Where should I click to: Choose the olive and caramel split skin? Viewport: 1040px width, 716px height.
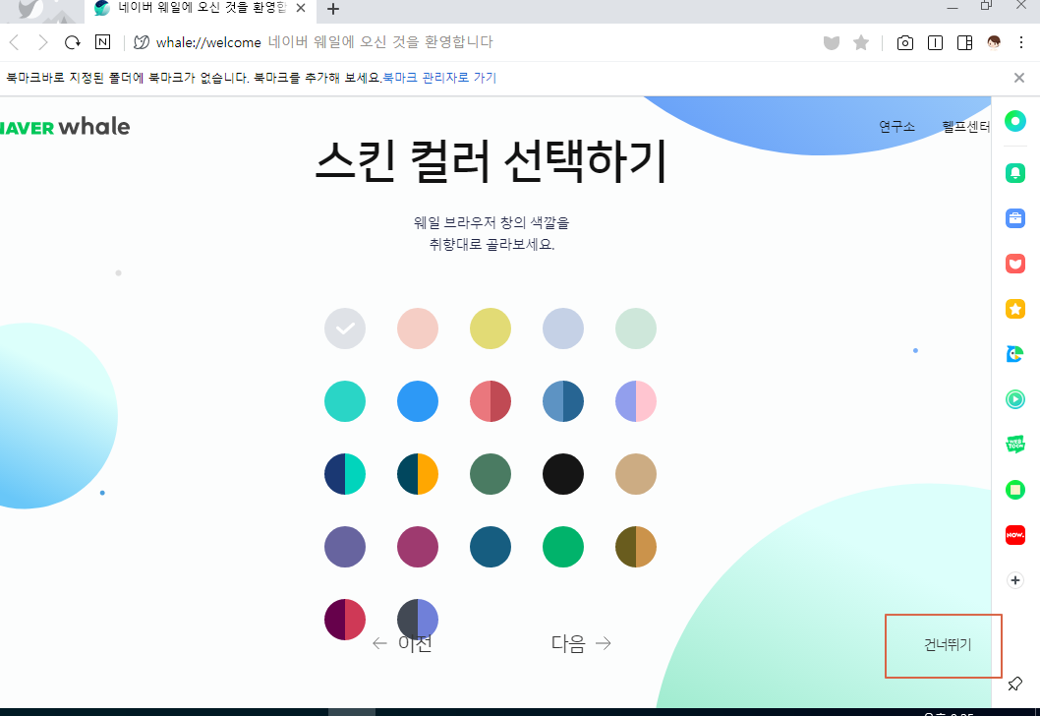point(636,547)
